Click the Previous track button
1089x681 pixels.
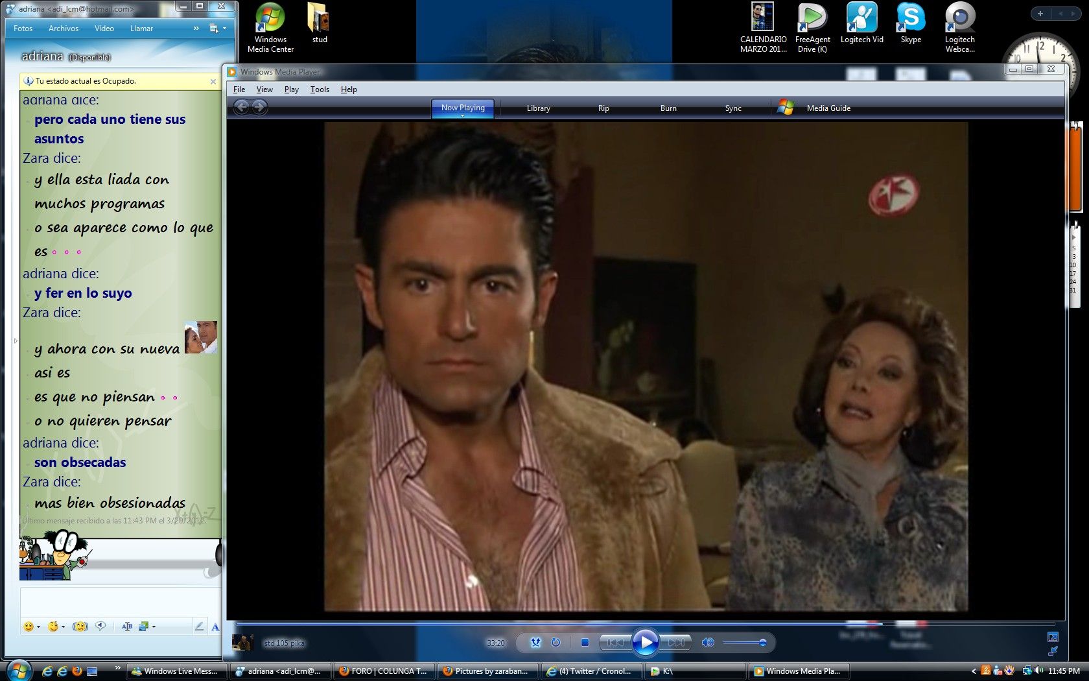[615, 643]
